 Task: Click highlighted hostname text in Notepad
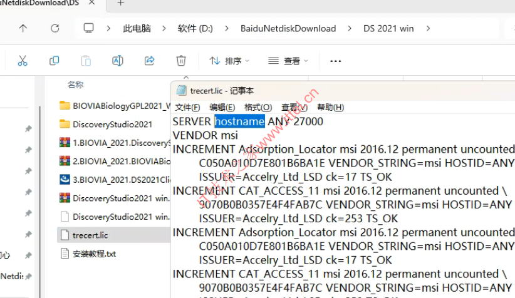pyautogui.click(x=239, y=121)
